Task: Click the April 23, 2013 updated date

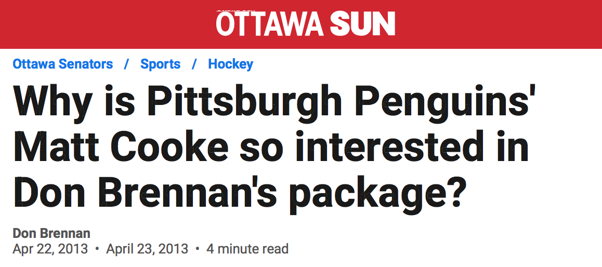Action: tap(147, 249)
